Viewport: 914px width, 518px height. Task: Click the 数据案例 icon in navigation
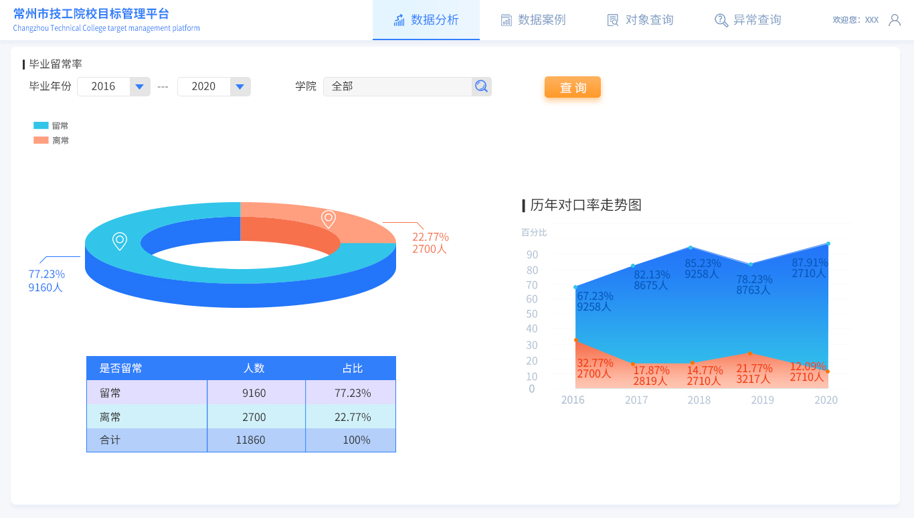(x=507, y=20)
